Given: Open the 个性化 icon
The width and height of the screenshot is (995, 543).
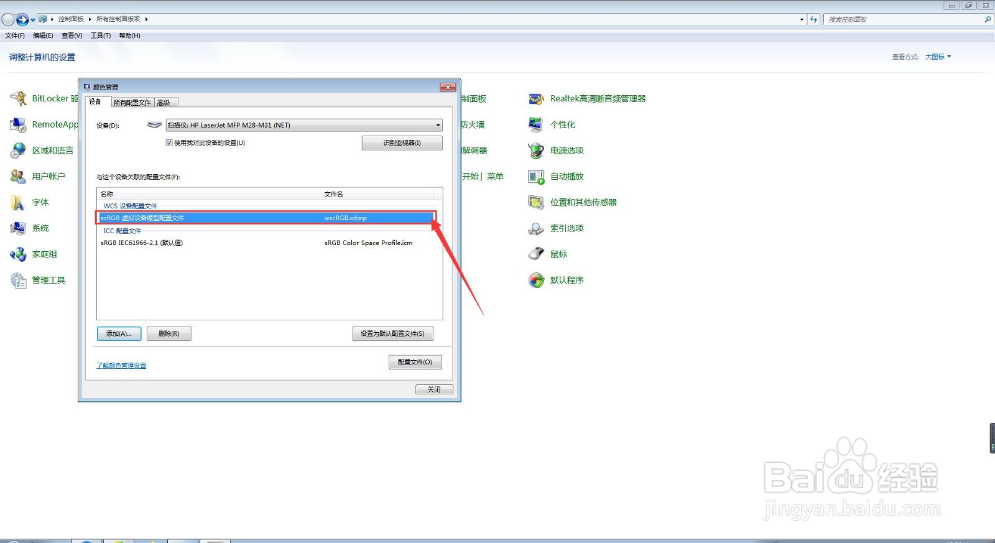Looking at the screenshot, I should [x=536, y=124].
